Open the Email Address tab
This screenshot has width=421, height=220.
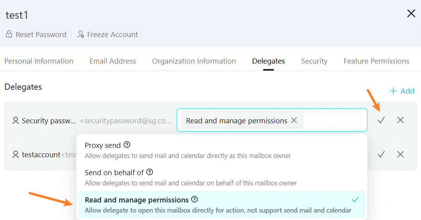[113, 61]
